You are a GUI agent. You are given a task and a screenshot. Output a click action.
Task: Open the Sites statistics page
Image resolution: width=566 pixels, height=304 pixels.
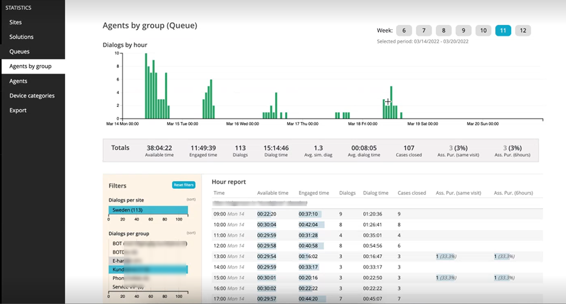tap(15, 22)
